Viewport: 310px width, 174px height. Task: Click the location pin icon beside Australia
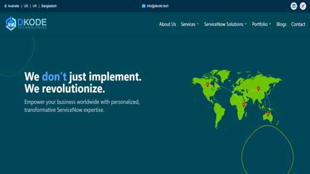5,6
